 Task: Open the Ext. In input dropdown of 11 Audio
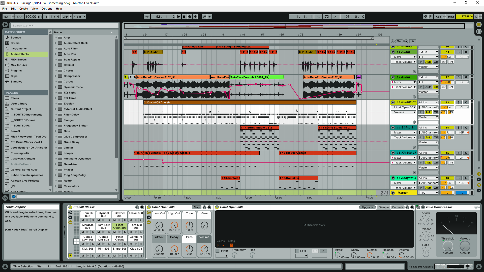[428, 52]
